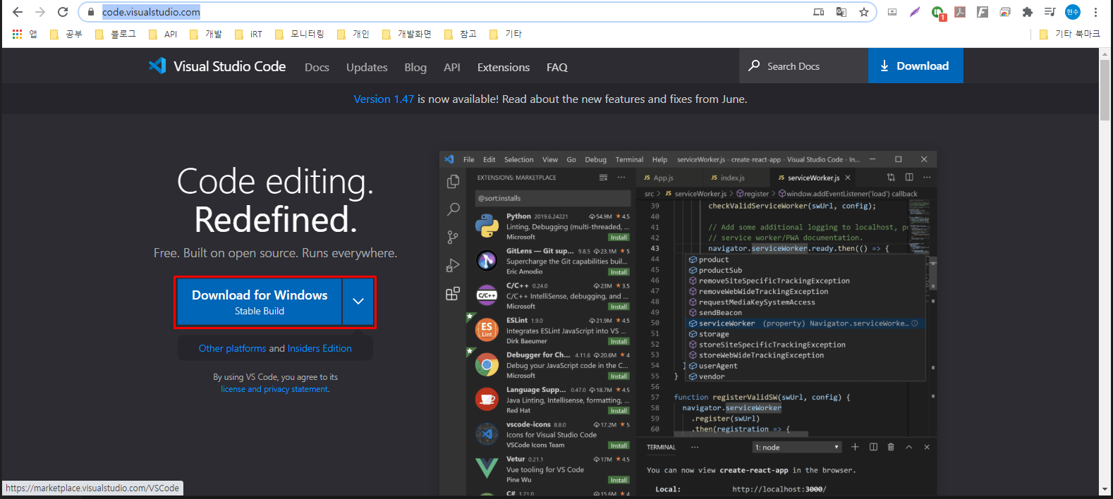
Task: Open the Docs page in site navigation
Action: click(317, 67)
